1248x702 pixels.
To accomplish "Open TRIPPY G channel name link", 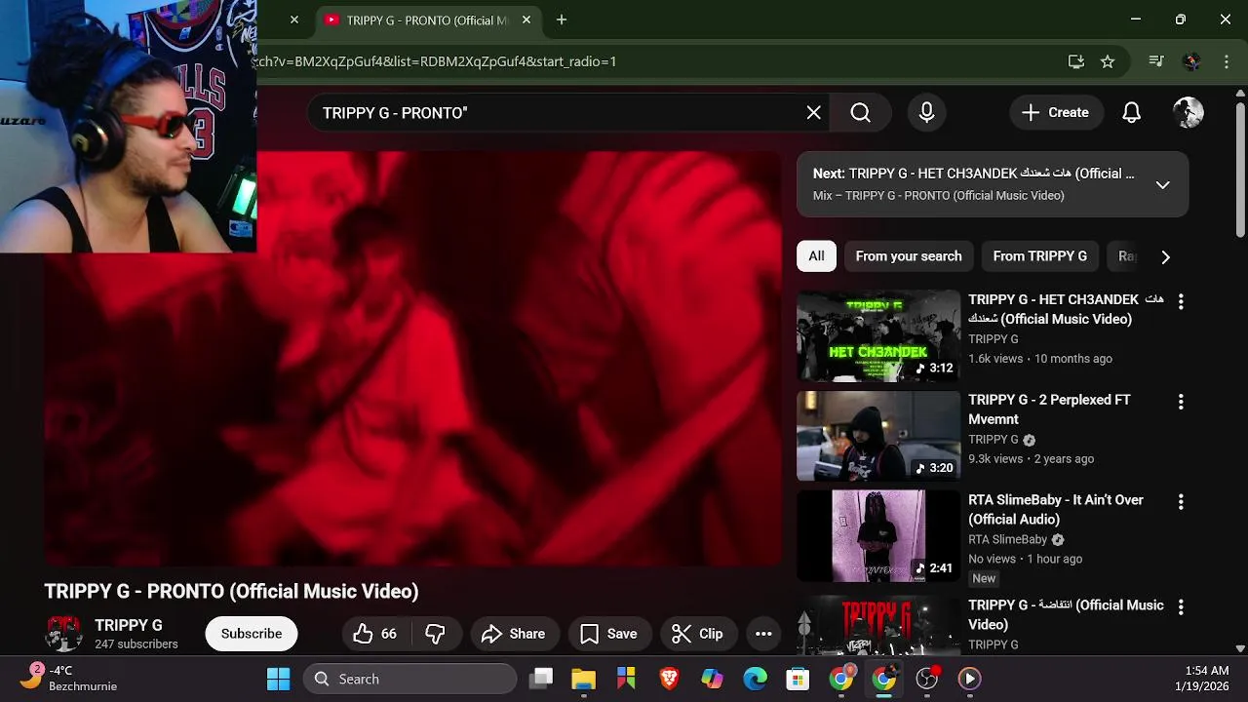I will (129, 625).
